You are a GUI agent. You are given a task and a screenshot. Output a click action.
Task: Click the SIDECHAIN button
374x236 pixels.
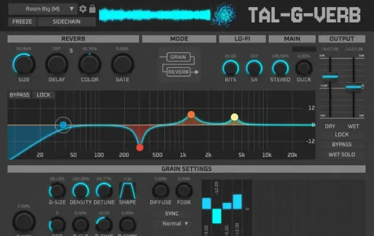tap(66, 22)
